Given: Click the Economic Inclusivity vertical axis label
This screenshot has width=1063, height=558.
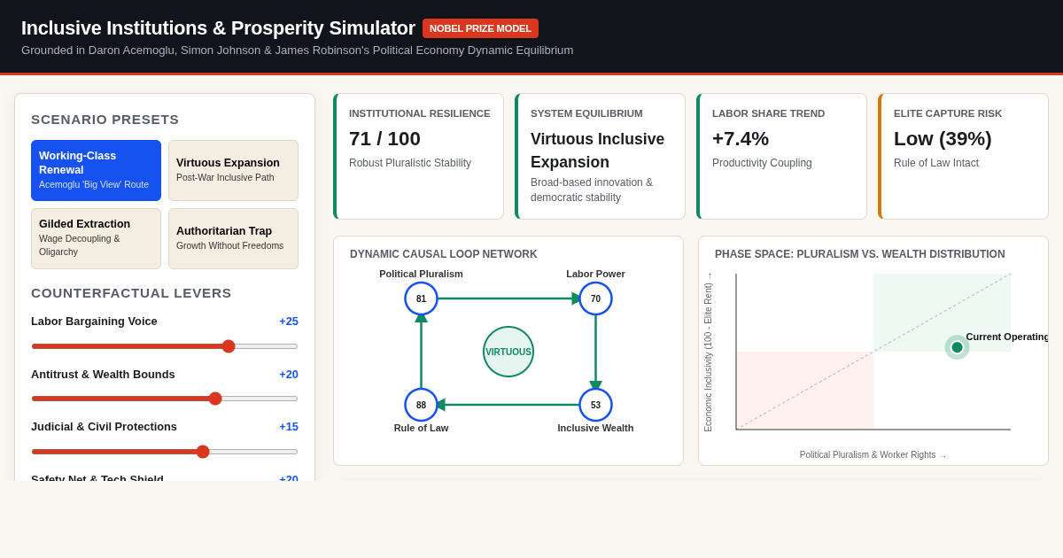Looking at the screenshot, I should click(x=709, y=353).
